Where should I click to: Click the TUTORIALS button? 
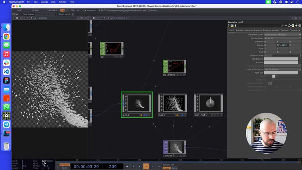coord(52,10)
